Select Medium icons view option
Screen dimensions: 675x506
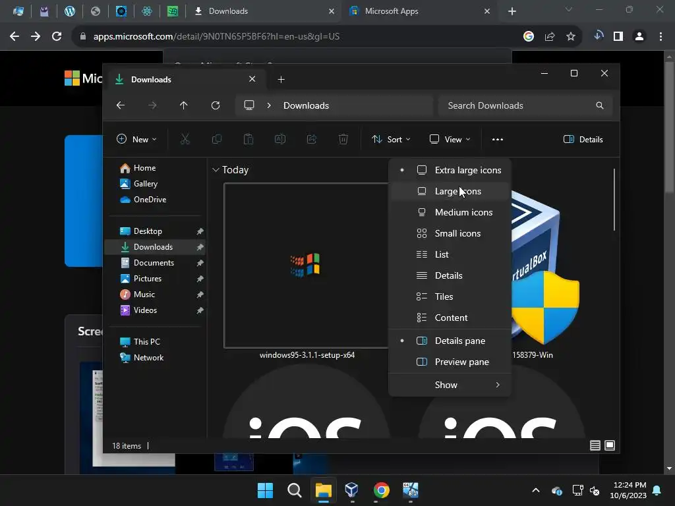pos(450,212)
